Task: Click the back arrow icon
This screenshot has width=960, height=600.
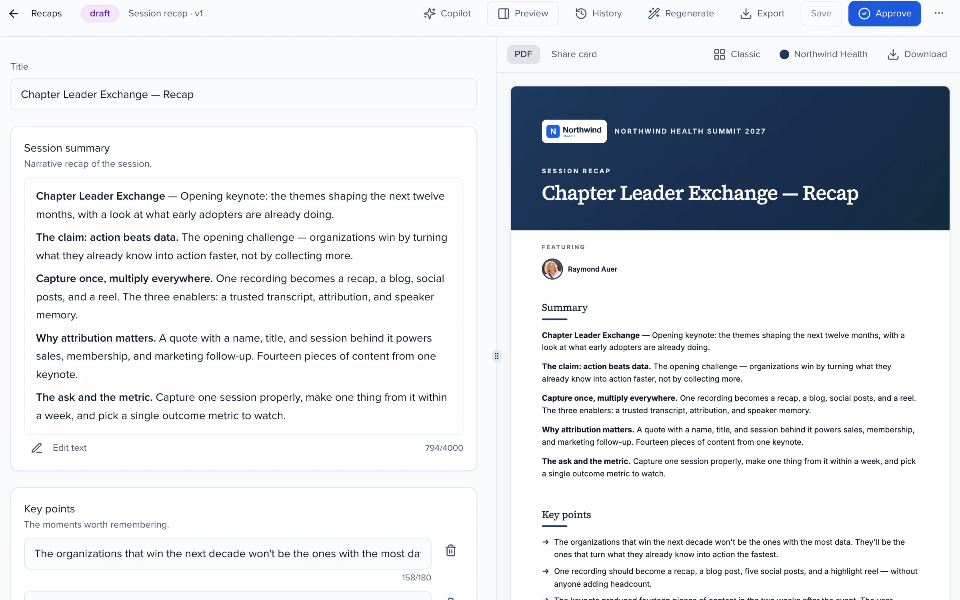Action: coord(14,14)
